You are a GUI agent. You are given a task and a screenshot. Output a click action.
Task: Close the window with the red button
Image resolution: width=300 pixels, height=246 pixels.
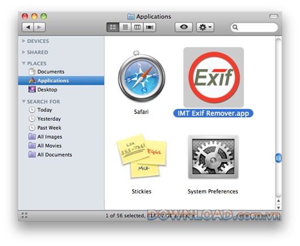click(x=25, y=16)
